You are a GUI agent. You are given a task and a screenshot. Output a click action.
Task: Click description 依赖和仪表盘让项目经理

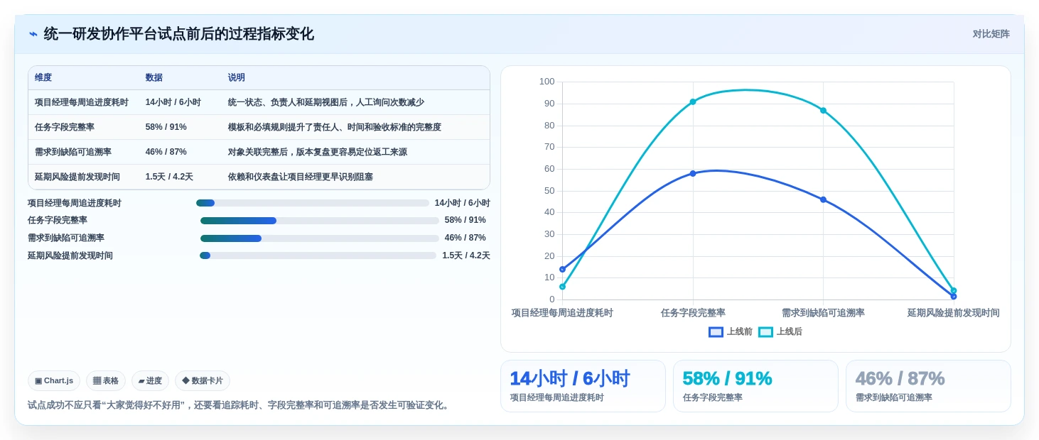click(x=301, y=177)
